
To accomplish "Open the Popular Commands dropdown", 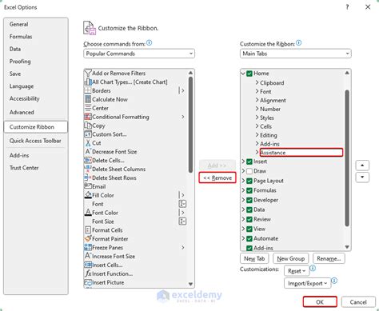I will [139, 54].
